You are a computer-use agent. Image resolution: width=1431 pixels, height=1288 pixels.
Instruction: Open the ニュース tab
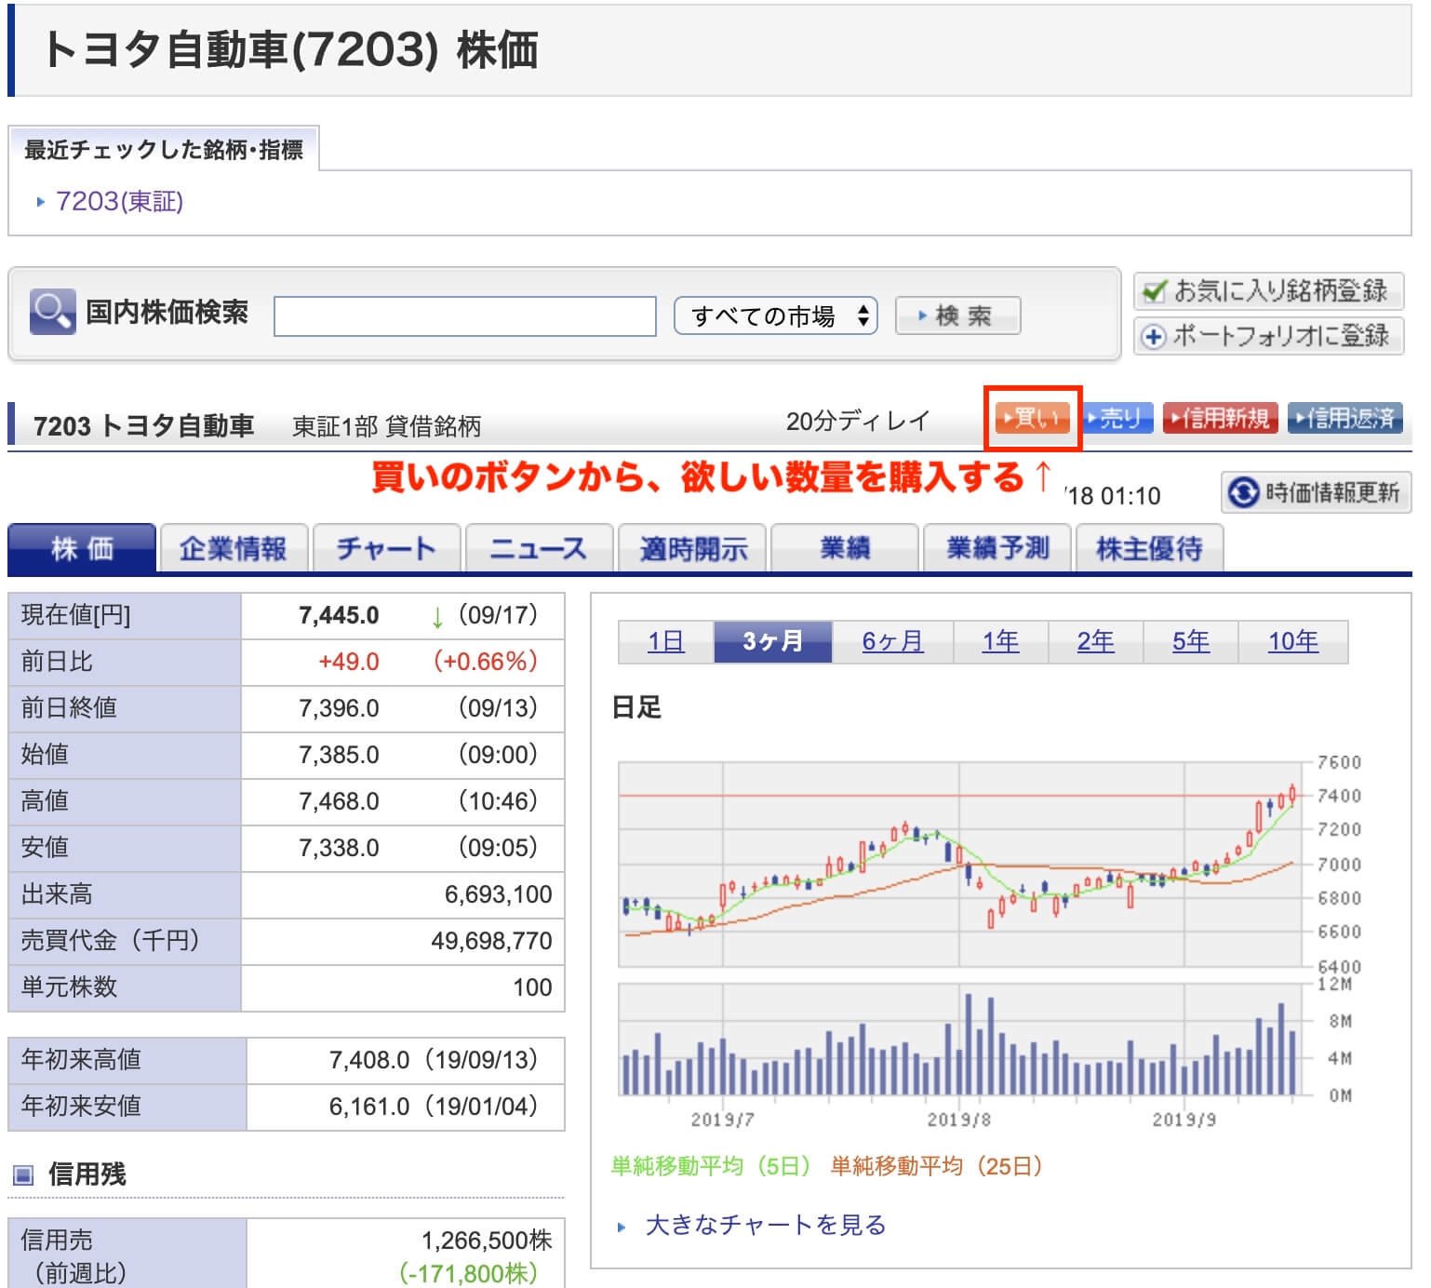(539, 549)
